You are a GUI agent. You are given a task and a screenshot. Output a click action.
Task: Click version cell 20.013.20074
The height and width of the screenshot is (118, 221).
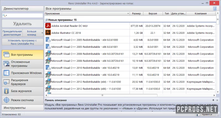pyautogui.click(x=153, y=26)
